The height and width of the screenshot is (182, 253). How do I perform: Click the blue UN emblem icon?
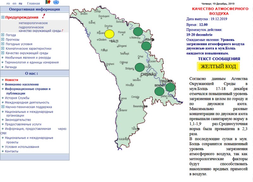56,3
